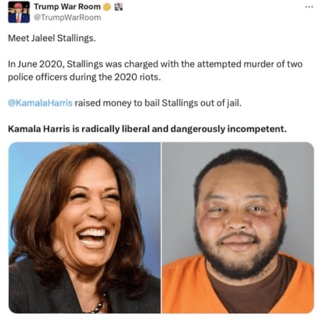Open the right mugshot photo in orange jumpsuit

(238, 227)
